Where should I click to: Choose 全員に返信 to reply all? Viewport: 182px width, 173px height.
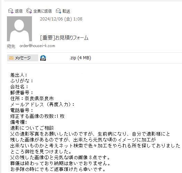coord(42,11)
